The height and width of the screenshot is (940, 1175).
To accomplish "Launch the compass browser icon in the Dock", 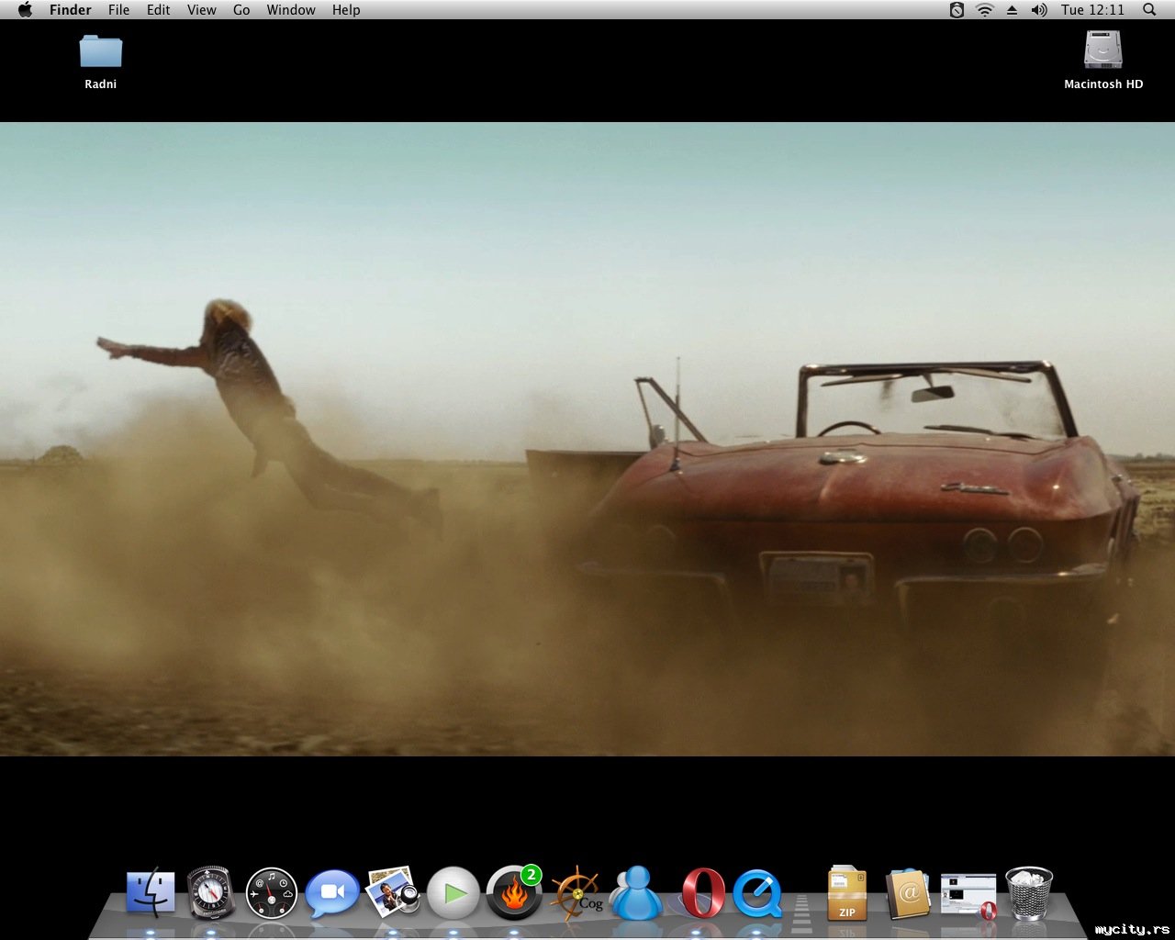I will tap(211, 892).
